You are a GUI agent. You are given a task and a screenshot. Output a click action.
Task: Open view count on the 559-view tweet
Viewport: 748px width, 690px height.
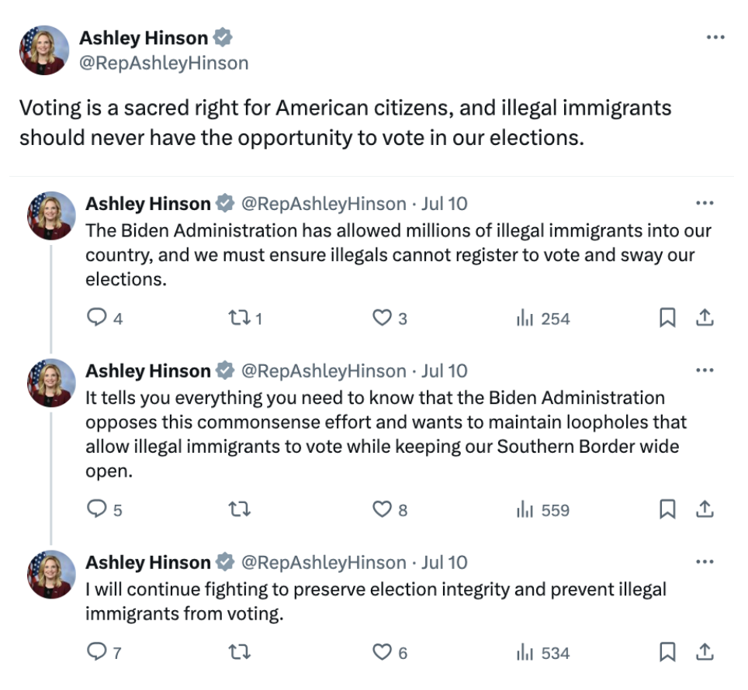pos(542,509)
